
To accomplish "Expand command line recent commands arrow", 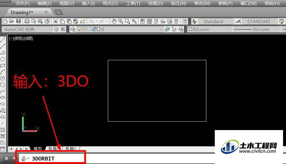I will click(28, 158).
